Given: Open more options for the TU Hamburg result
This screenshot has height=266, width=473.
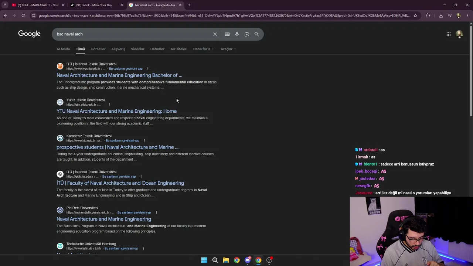Looking at the screenshot, I should tap(143, 248).
